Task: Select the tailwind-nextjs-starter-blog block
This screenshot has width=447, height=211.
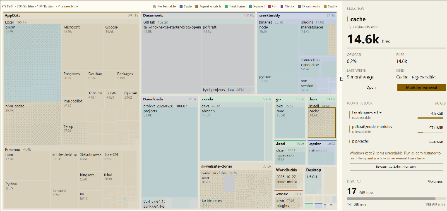Action: point(172,58)
